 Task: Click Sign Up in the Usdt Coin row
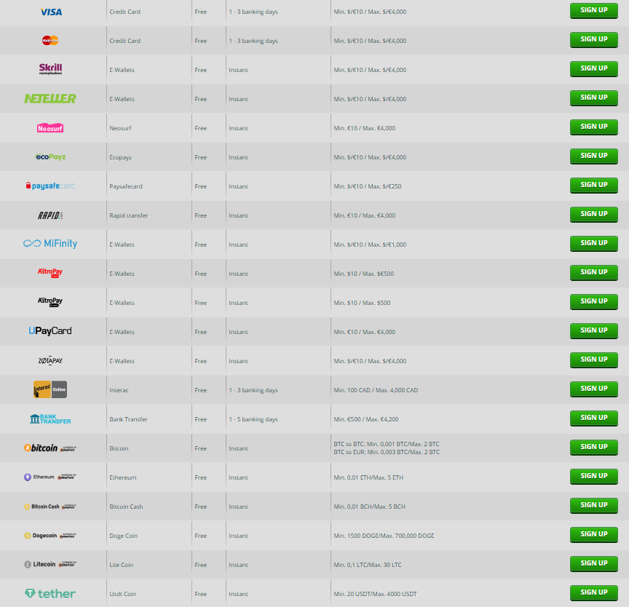(x=594, y=593)
